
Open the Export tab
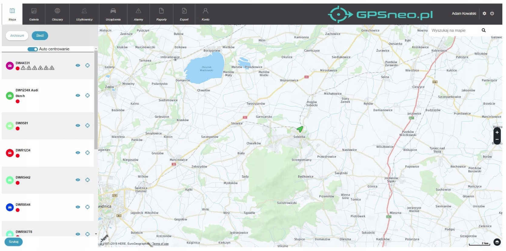click(x=184, y=14)
